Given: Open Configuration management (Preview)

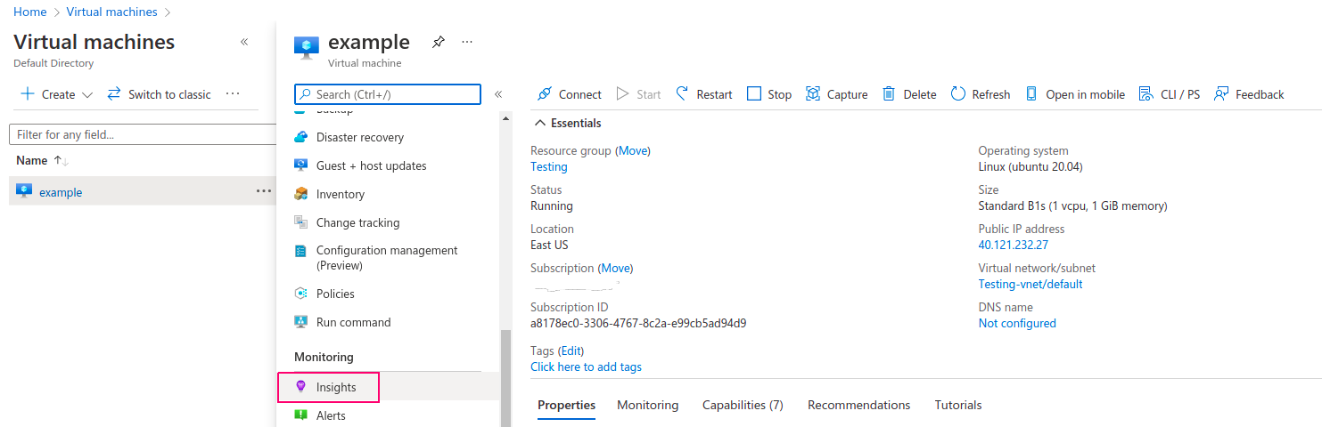Looking at the screenshot, I should coord(388,258).
